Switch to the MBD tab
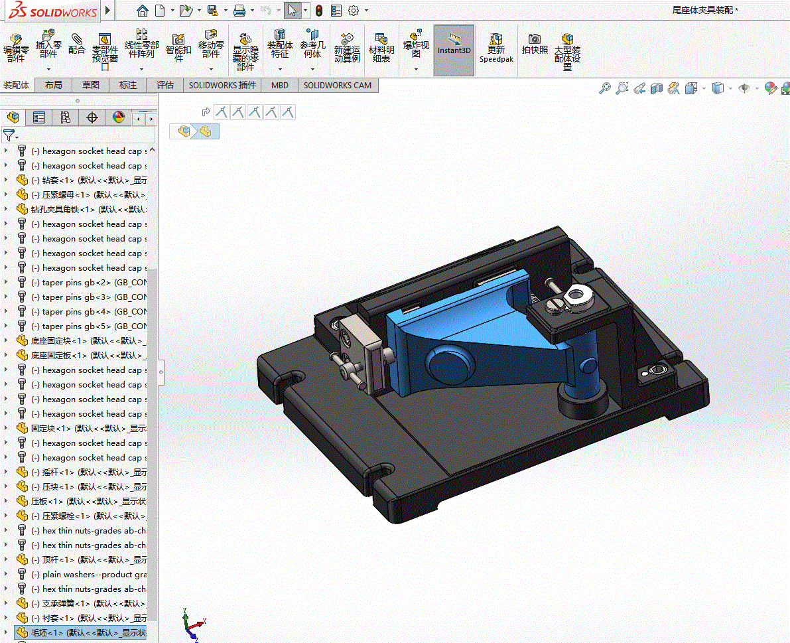Image resolution: width=790 pixels, height=643 pixels. [x=280, y=85]
